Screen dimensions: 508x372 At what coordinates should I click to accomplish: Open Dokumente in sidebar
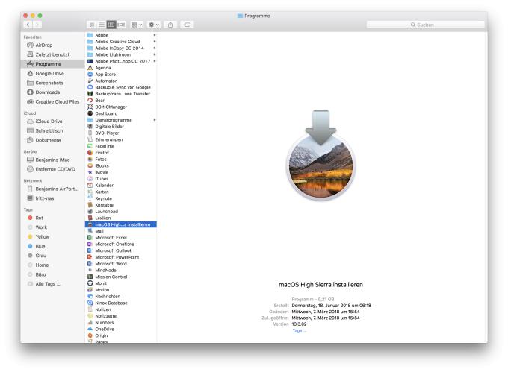click(52, 140)
